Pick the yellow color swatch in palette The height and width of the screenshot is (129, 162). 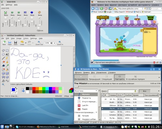point(40,88)
